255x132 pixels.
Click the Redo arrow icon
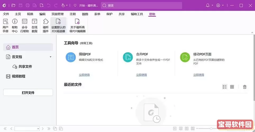tap(56, 5)
